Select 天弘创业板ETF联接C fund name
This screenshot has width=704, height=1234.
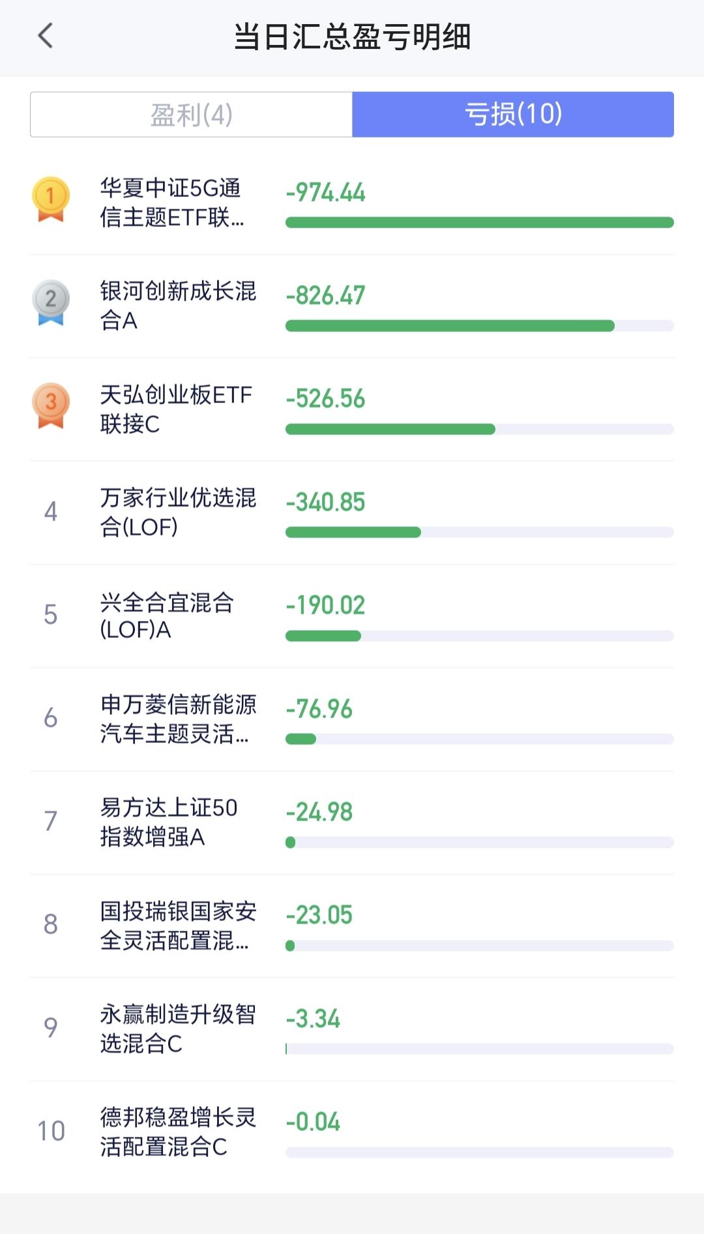(176, 409)
